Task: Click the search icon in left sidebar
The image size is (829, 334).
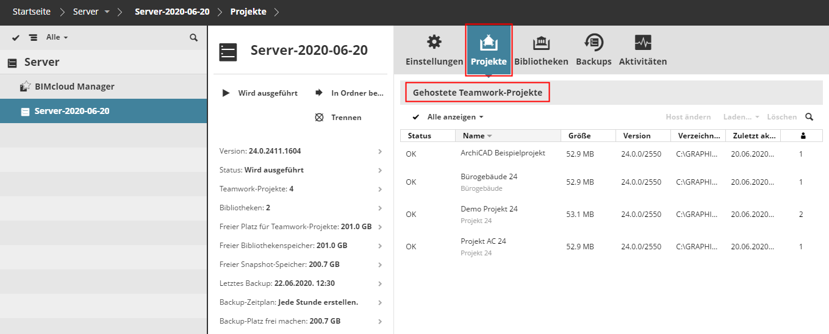Action: click(x=193, y=37)
